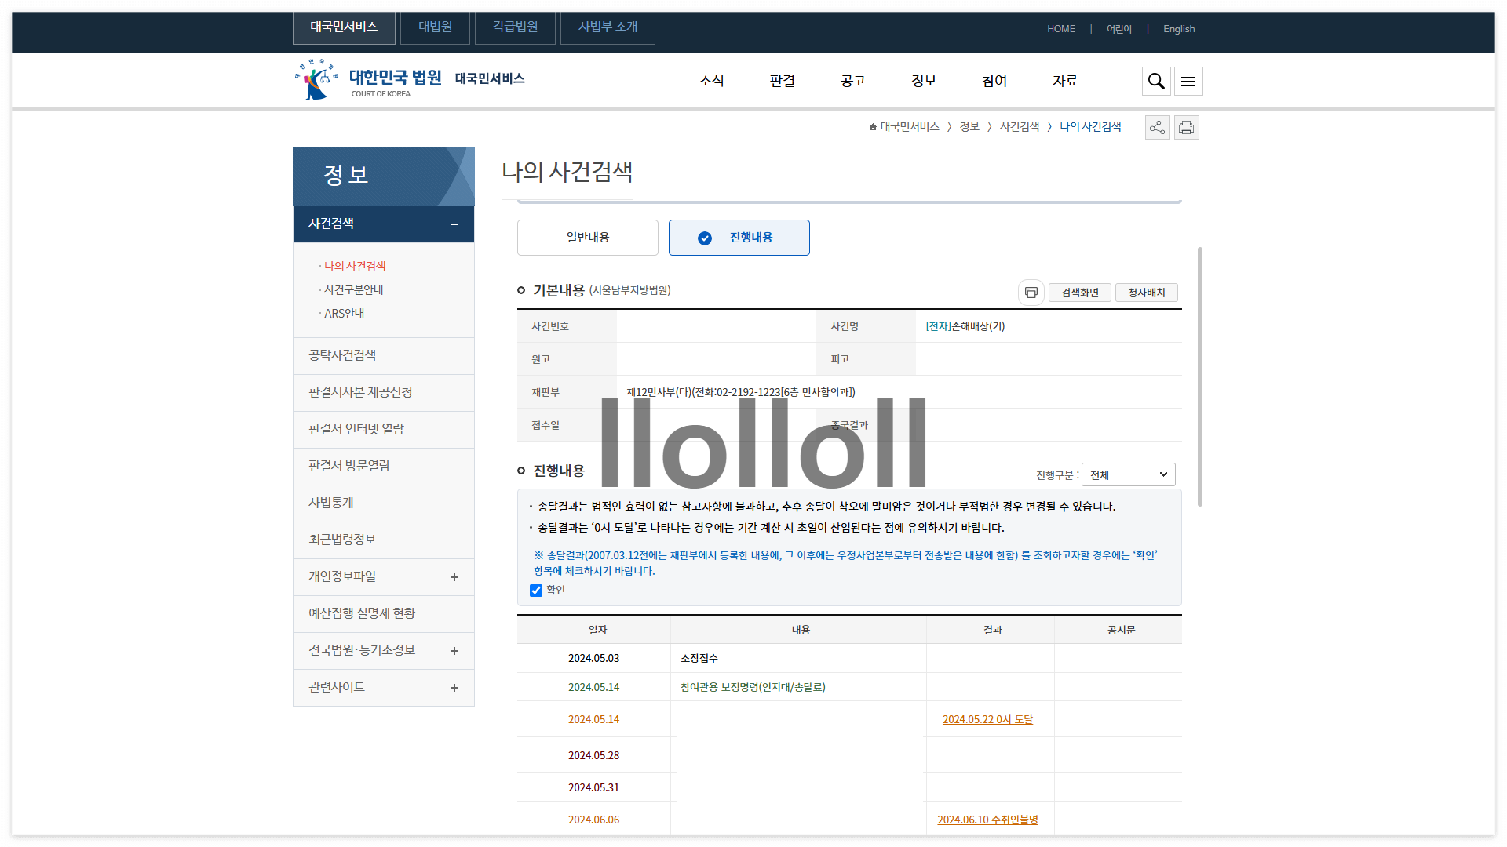The height and width of the screenshot is (847, 1507).
Task: Collapse 사건검색 with the minus icon
Action: [x=454, y=224]
